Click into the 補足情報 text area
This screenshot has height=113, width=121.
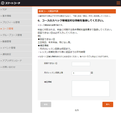point(91,89)
